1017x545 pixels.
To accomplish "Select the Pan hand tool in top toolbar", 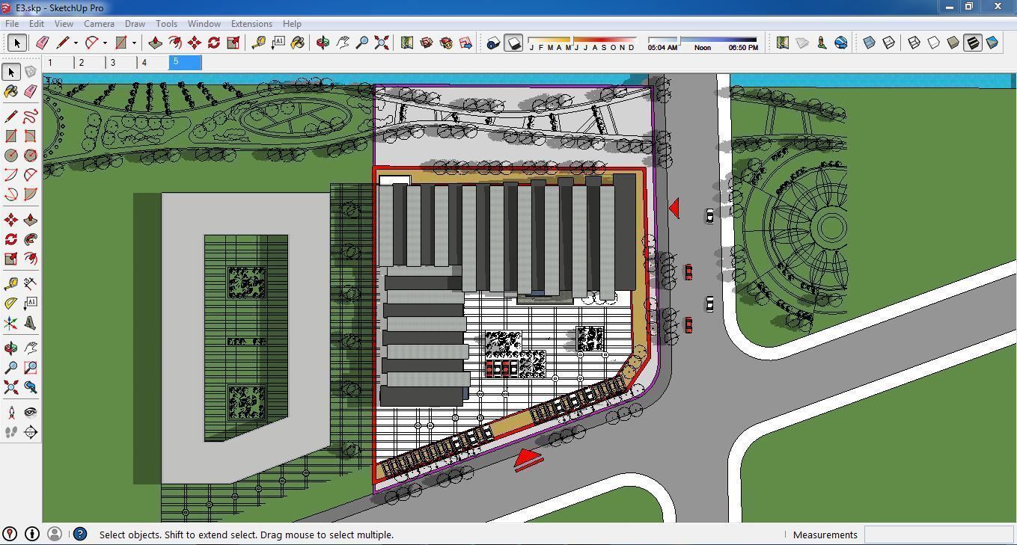I will (343, 43).
